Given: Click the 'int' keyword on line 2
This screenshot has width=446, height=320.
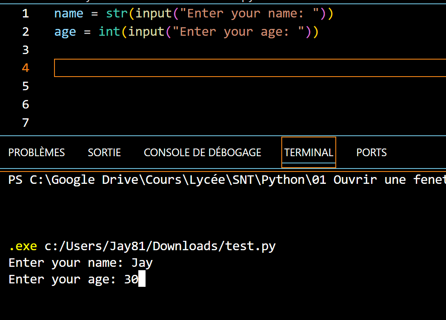Looking at the screenshot, I should coord(109,32).
